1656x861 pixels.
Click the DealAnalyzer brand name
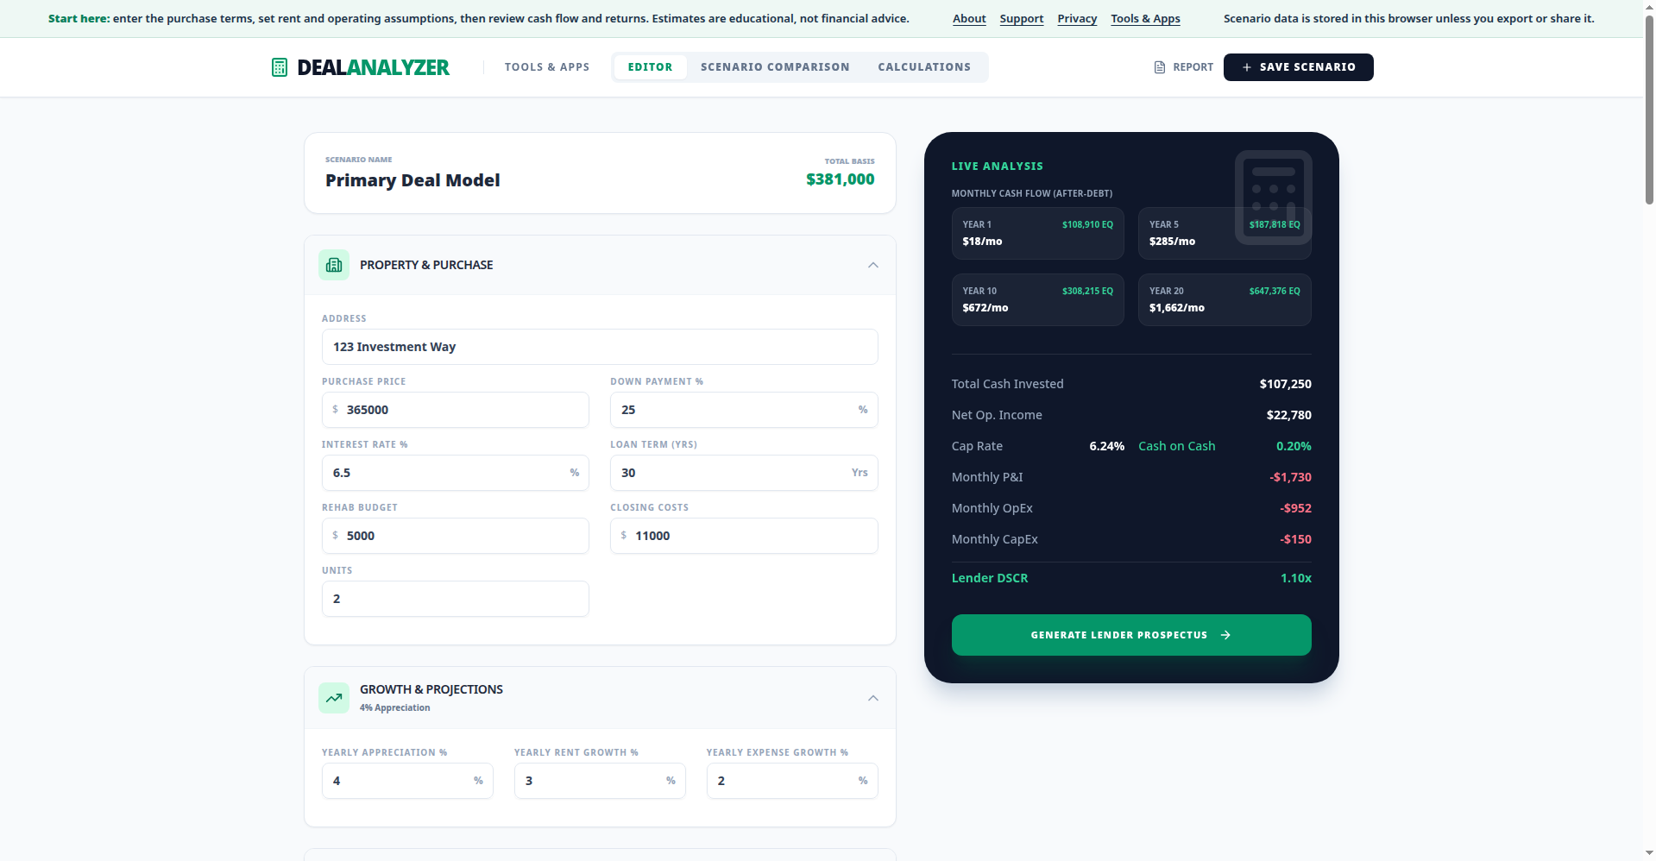(x=373, y=67)
